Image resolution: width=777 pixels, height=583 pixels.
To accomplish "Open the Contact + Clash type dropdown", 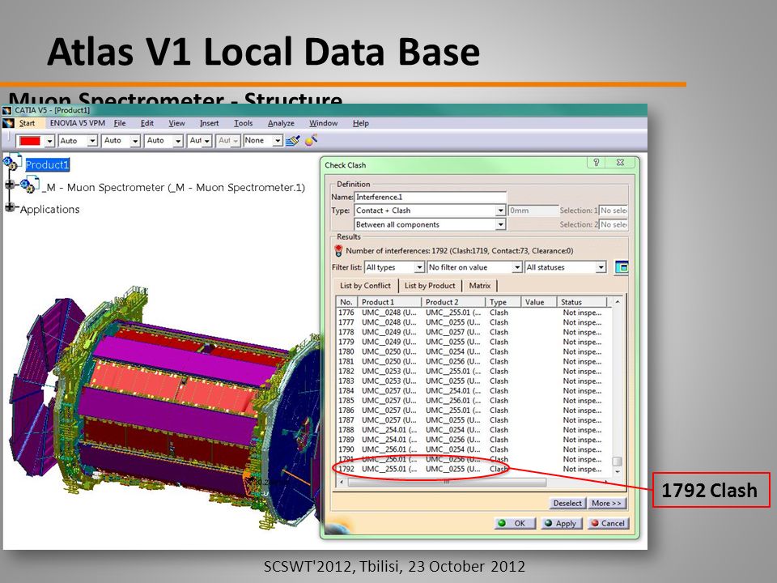I will click(500, 211).
